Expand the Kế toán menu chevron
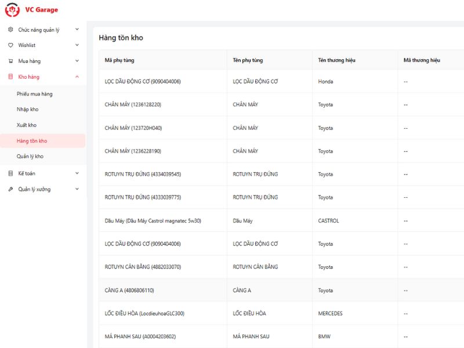The width and height of the screenshot is (464, 348). 77,173
